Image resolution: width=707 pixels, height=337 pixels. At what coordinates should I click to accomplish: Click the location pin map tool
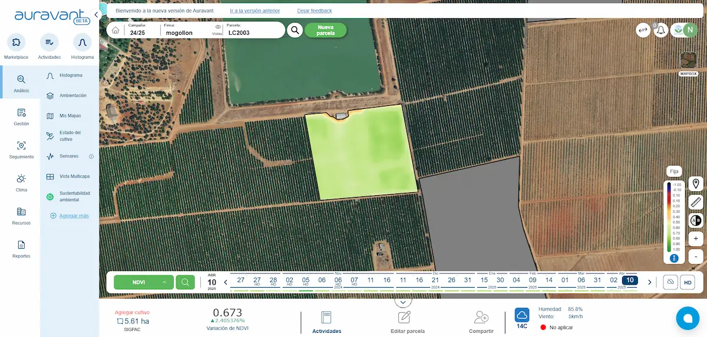pos(696,183)
